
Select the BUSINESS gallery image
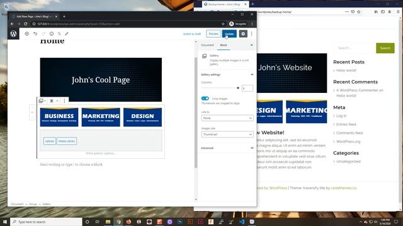[x=59, y=117]
